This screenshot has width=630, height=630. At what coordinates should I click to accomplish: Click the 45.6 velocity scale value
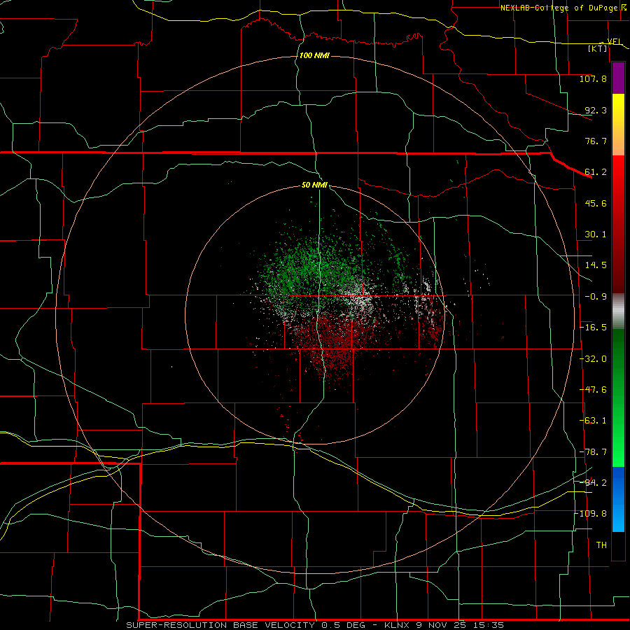(x=596, y=203)
